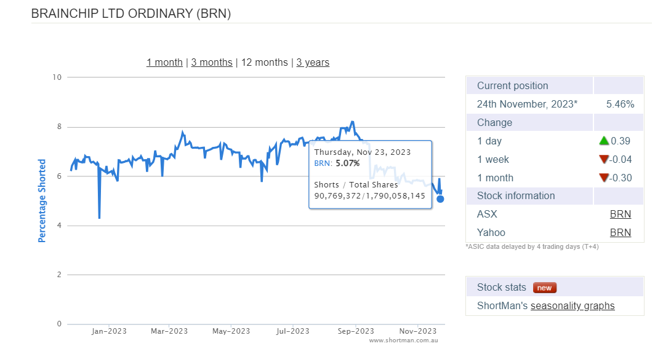Click the green up arrow beside 1 day change
The width and height of the screenshot is (671, 346).
(604, 141)
